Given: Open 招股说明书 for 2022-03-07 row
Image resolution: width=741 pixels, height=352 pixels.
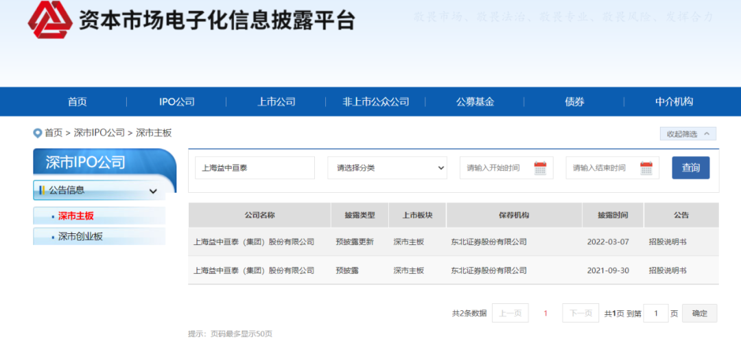Looking at the screenshot, I should [668, 242].
